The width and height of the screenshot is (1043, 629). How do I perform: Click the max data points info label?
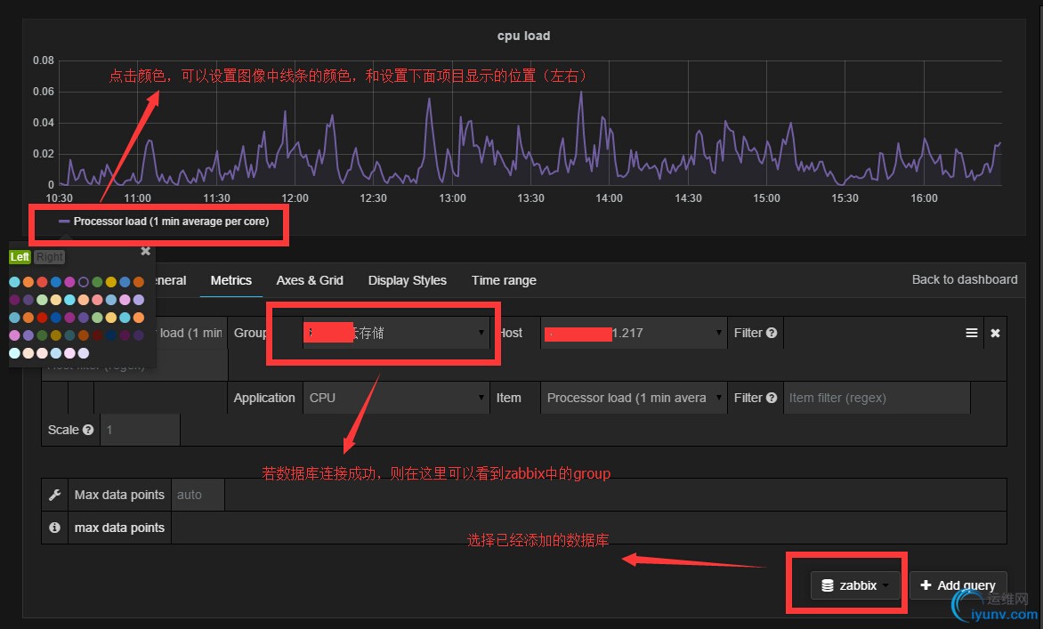[119, 528]
